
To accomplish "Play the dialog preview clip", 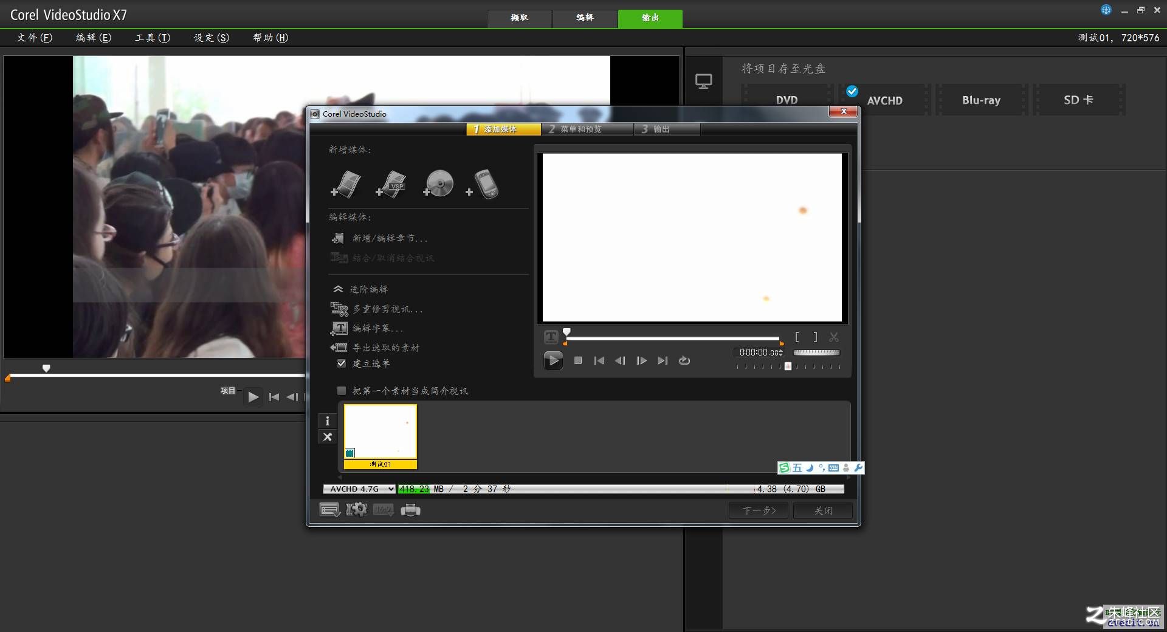I will [x=553, y=360].
